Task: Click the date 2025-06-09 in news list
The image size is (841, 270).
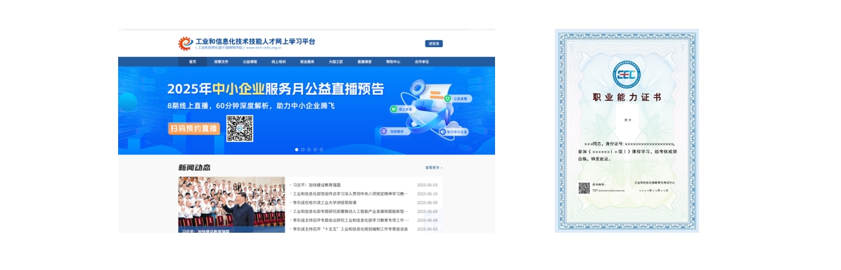Action: click(x=428, y=203)
